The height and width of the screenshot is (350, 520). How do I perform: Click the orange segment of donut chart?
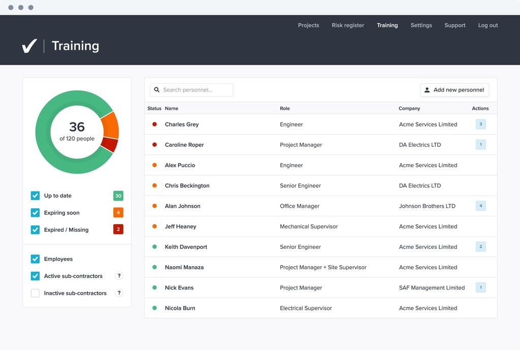pyautogui.click(x=111, y=125)
